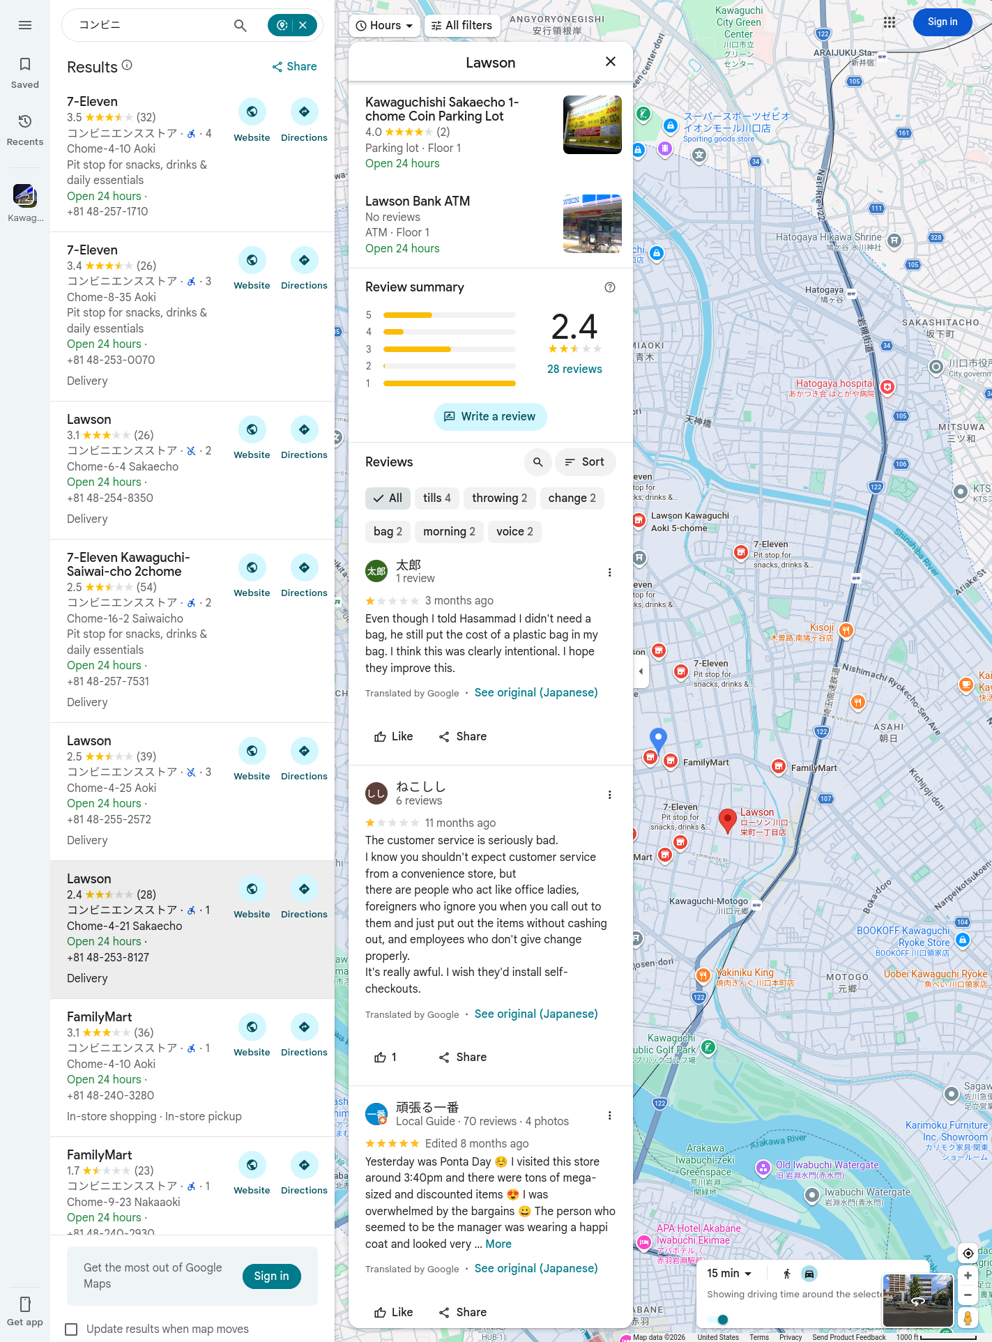Open more options for 頑張る一番's review
The image size is (992, 1342).
pyautogui.click(x=610, y=1115)
